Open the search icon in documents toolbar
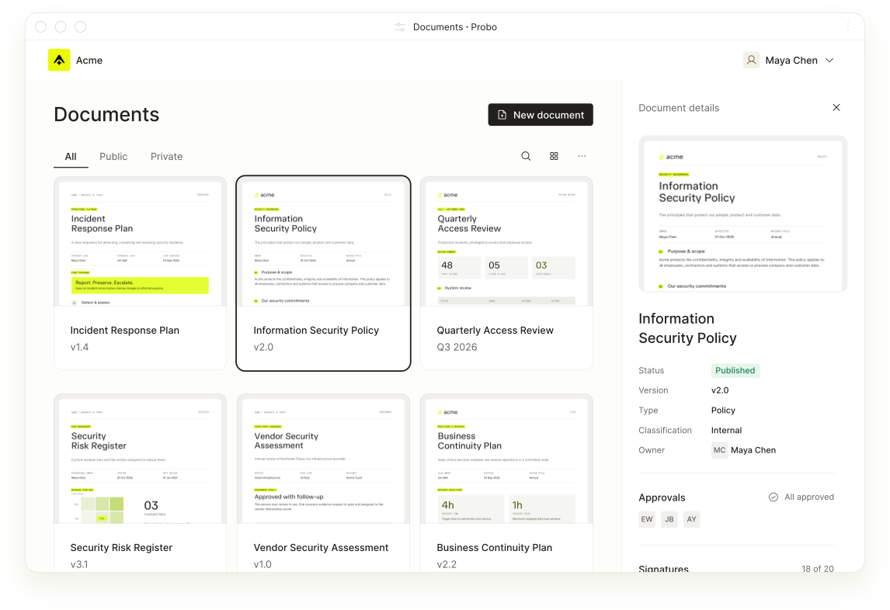Viewport: 890px width, 610px height. 527,156
